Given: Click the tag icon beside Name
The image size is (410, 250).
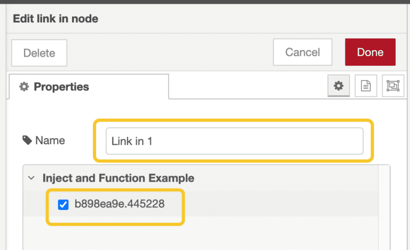Looking at the screenshot, I should click(x=27, y=140).
